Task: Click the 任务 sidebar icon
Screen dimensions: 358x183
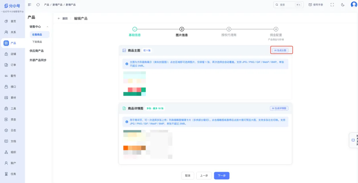Action: (x=6, y=174)
